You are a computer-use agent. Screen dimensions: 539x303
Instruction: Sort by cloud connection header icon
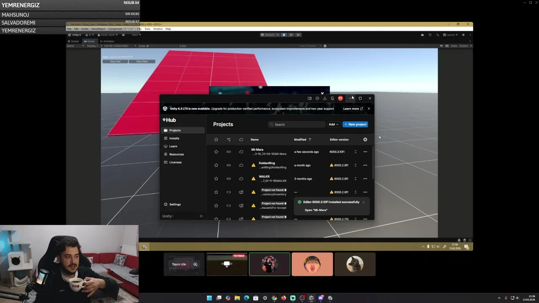point(241,140)
